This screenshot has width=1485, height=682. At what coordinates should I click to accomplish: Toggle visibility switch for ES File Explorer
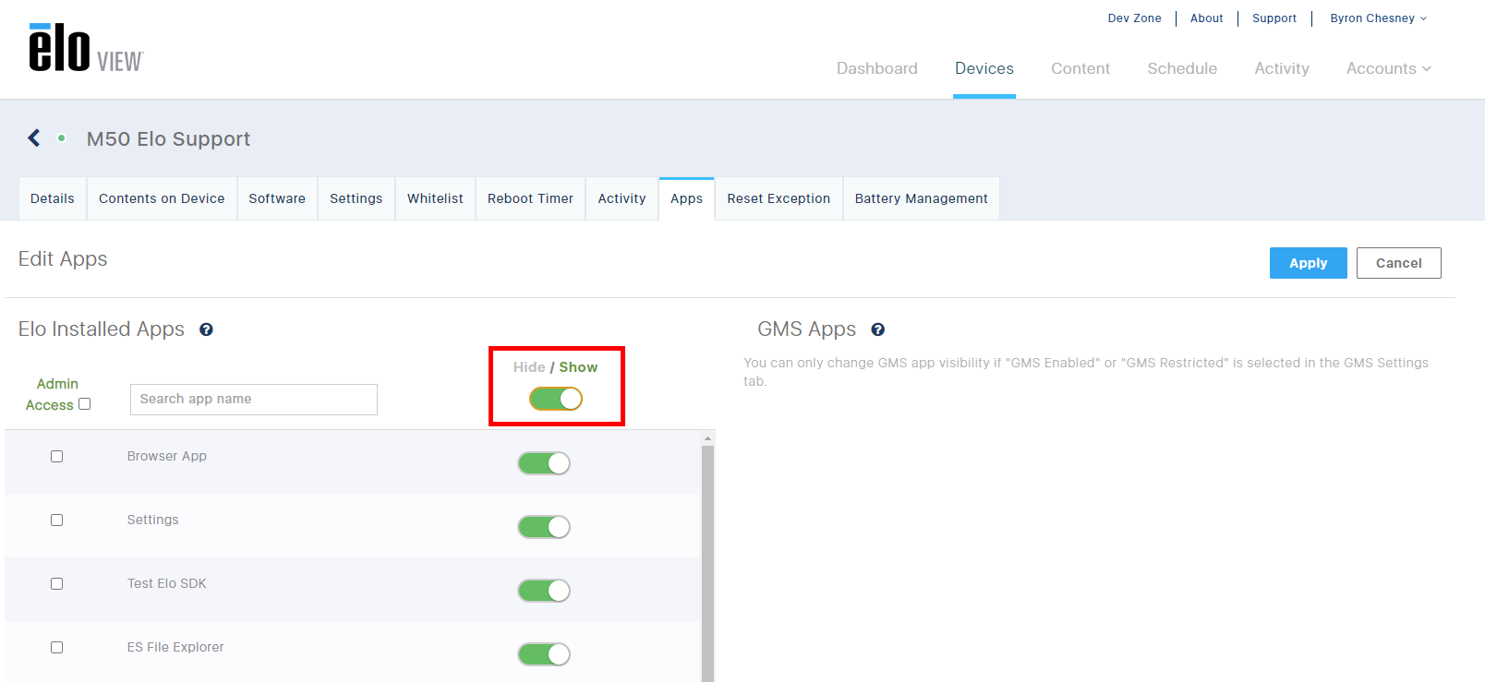point(544,654)
